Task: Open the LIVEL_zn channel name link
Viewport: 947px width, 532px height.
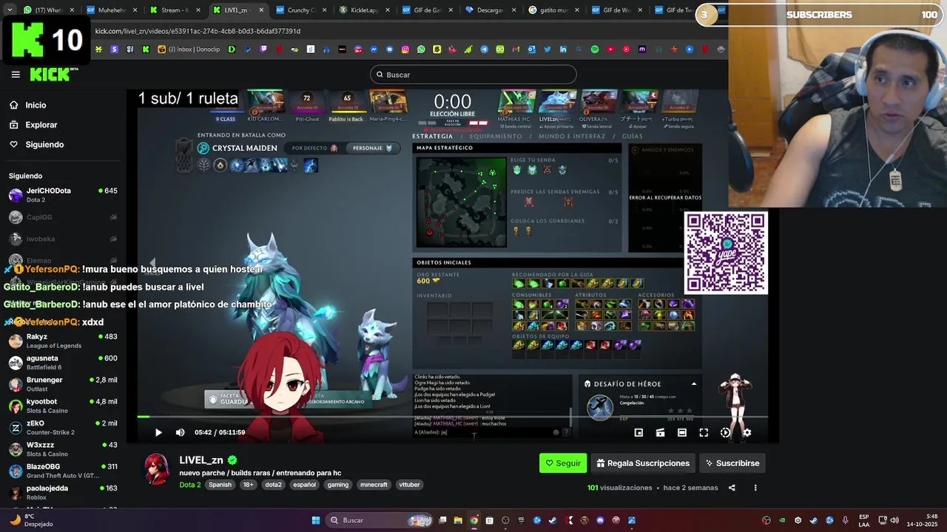Action: [x=201, y=460]
